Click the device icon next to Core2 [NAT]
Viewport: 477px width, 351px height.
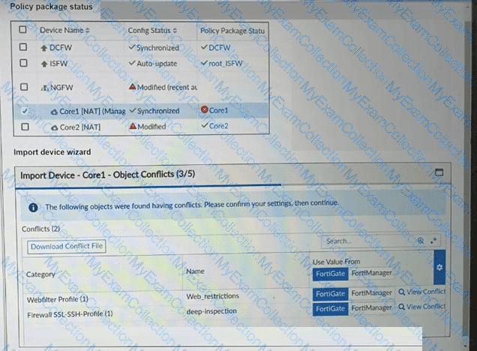[x=53, y=127]
